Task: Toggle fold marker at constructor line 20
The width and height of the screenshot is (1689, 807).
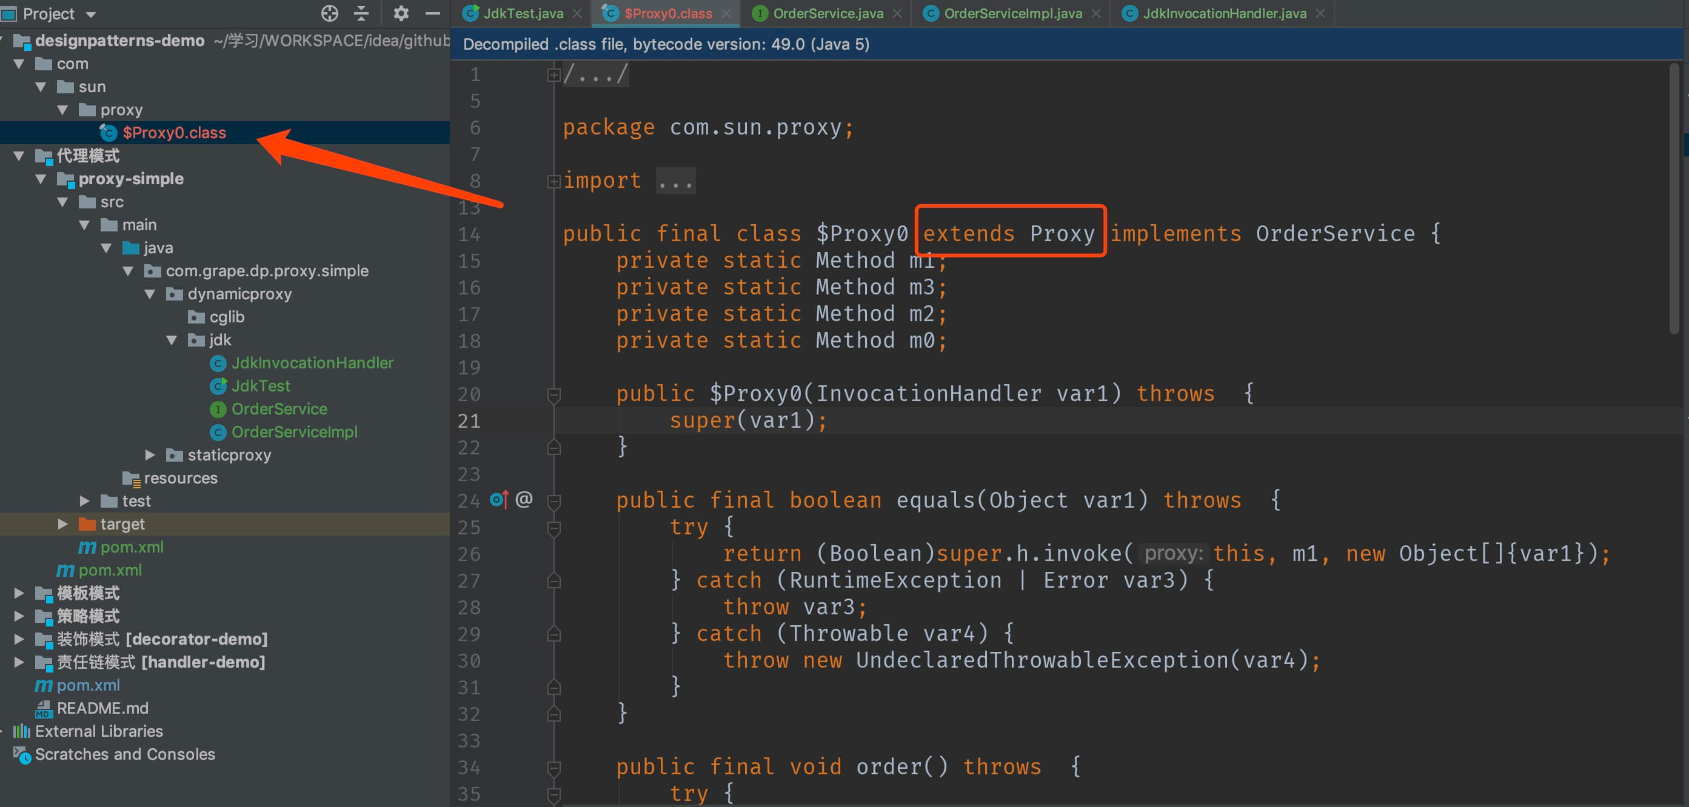Action: pos(554,394)
